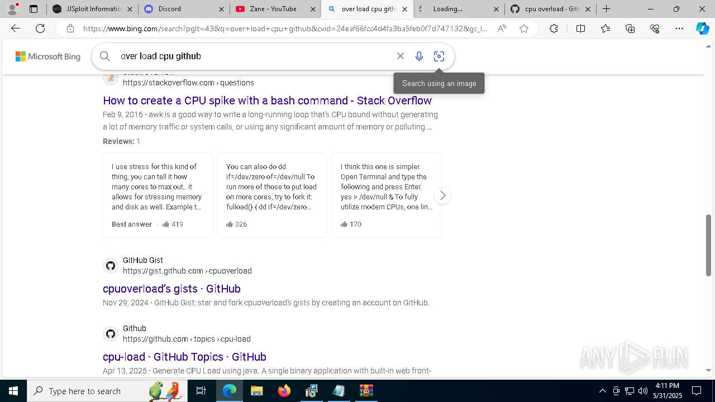Go back to the previous page
715x402 pixels.
(x=16, y=28)
